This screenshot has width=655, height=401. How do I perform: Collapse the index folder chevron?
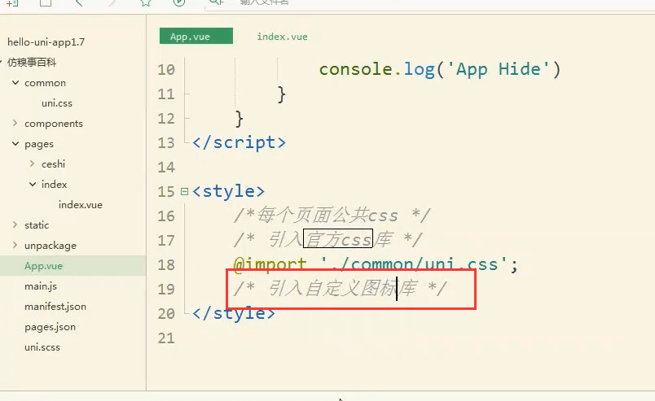32,184
